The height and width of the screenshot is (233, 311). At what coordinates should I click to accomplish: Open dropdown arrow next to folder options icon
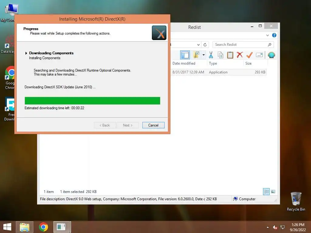pos(203,55)
